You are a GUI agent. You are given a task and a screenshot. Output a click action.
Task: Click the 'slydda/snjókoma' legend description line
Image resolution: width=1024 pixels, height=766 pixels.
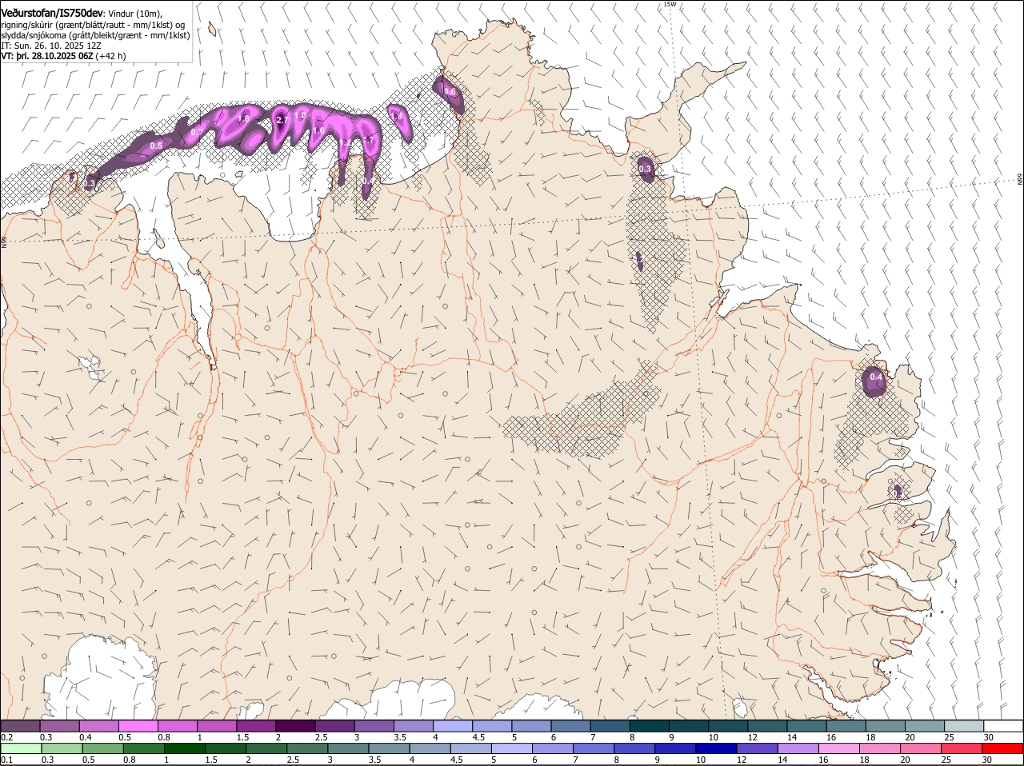[x=95, y=35]
